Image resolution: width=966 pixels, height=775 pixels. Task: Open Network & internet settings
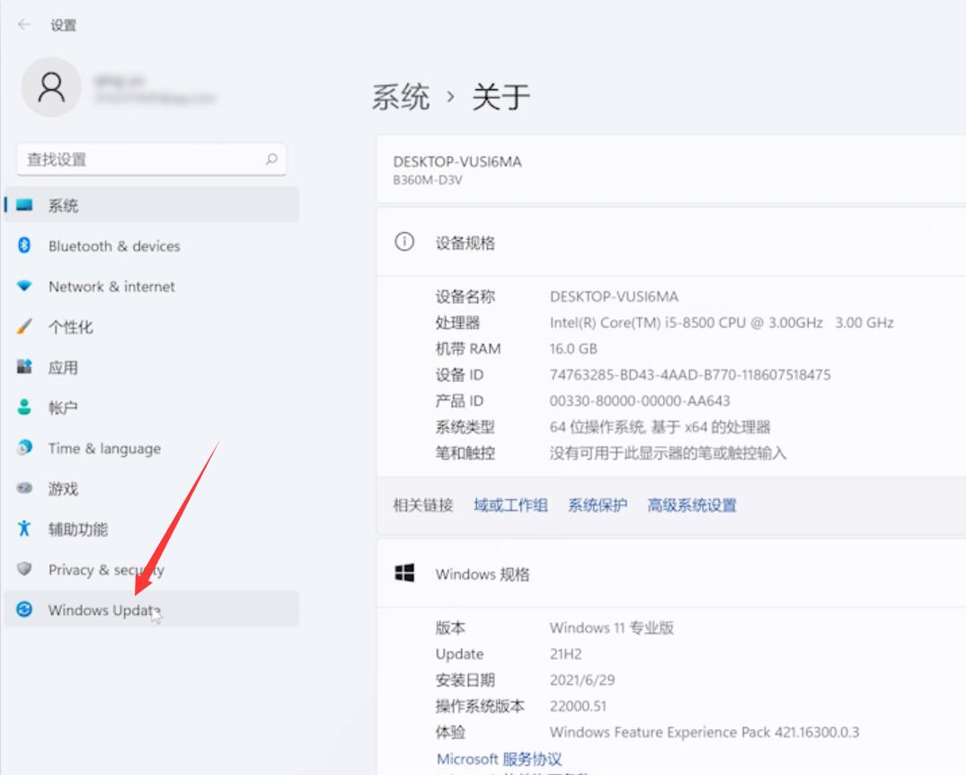[152, 286]
